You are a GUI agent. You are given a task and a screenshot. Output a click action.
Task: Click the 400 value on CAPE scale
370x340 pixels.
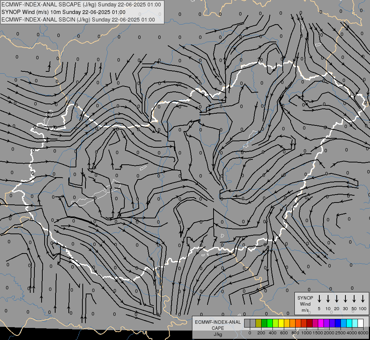(x=272, y=333)
